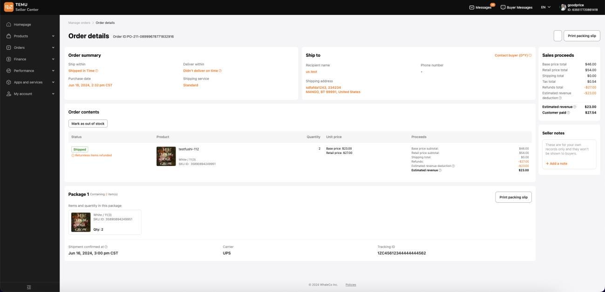Image resolution: width=605 pixels, height=292 pixels.
Task: Open Messages envelope icon in header
Action: coord(472,7)
